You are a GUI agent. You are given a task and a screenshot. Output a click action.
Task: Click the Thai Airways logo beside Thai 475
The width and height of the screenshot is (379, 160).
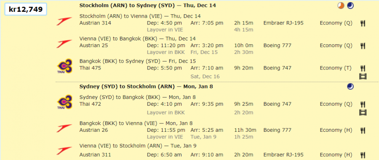(x=64, y=66)
